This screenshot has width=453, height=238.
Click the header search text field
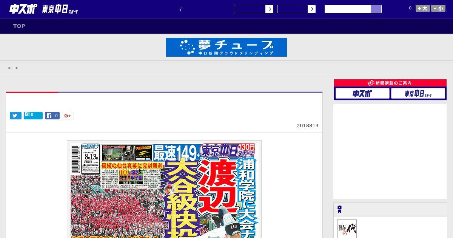[x=348, y=9]
